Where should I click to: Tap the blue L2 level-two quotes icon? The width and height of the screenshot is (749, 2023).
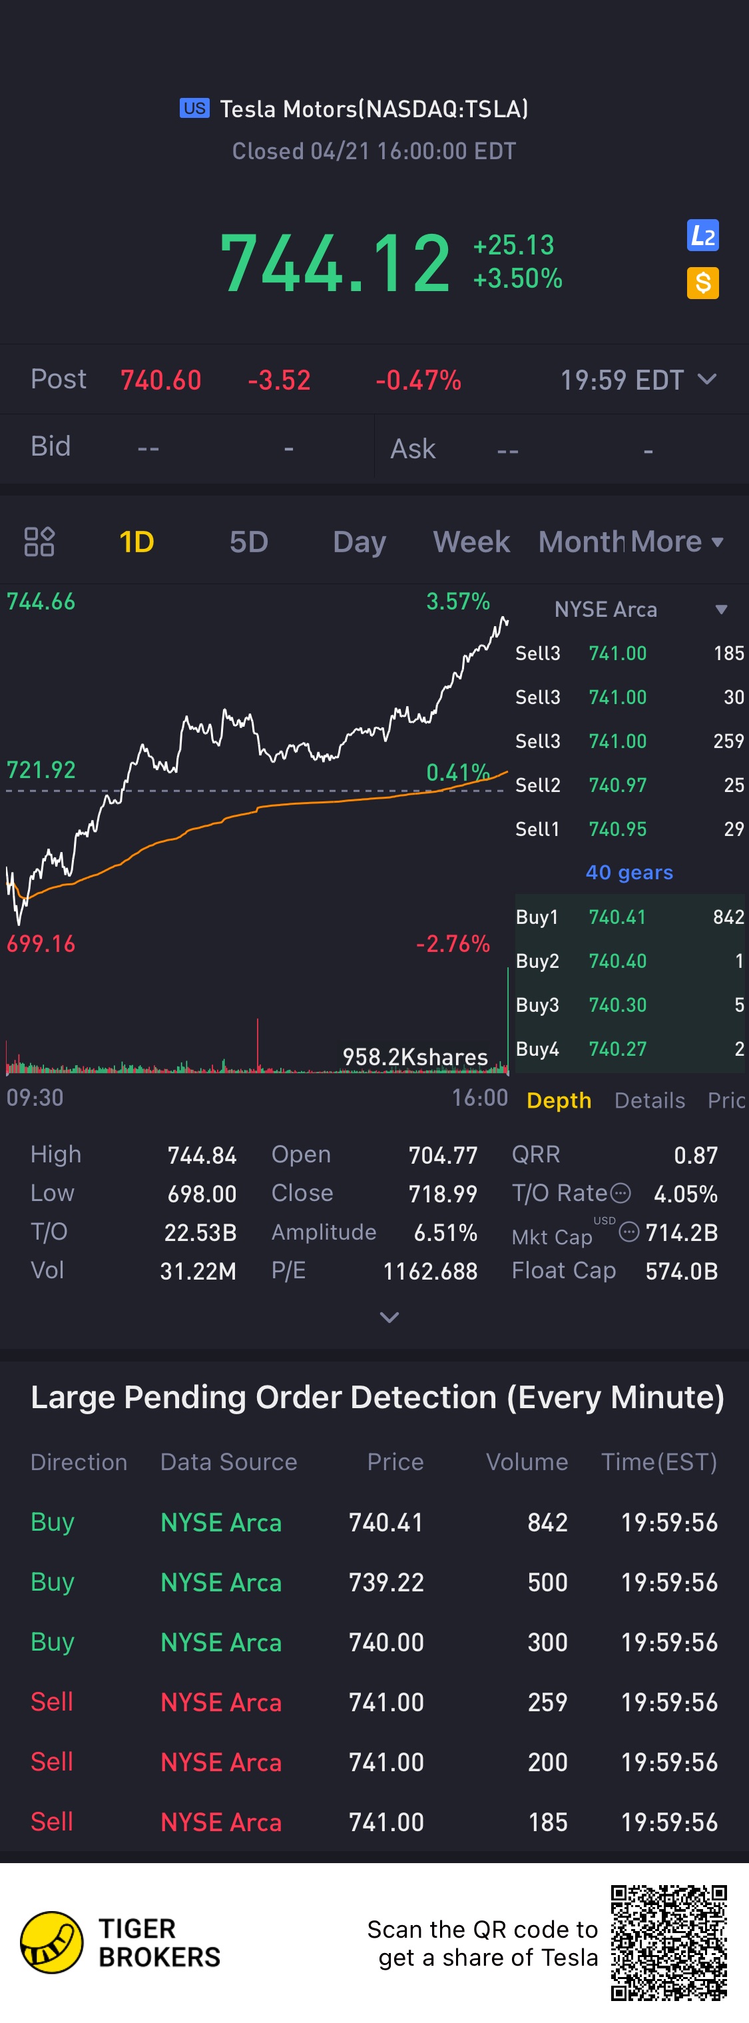click(702, 236)
